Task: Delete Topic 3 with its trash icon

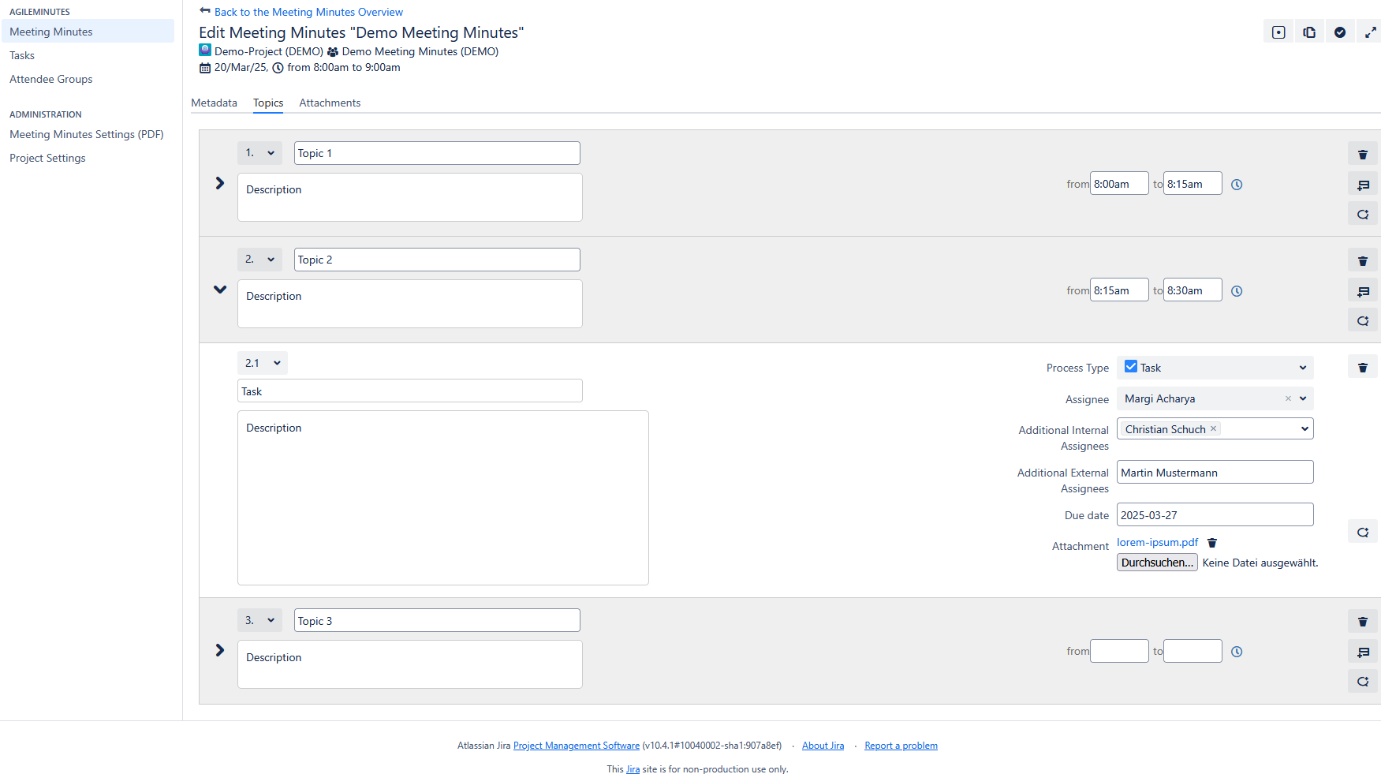Action: 1363,622
